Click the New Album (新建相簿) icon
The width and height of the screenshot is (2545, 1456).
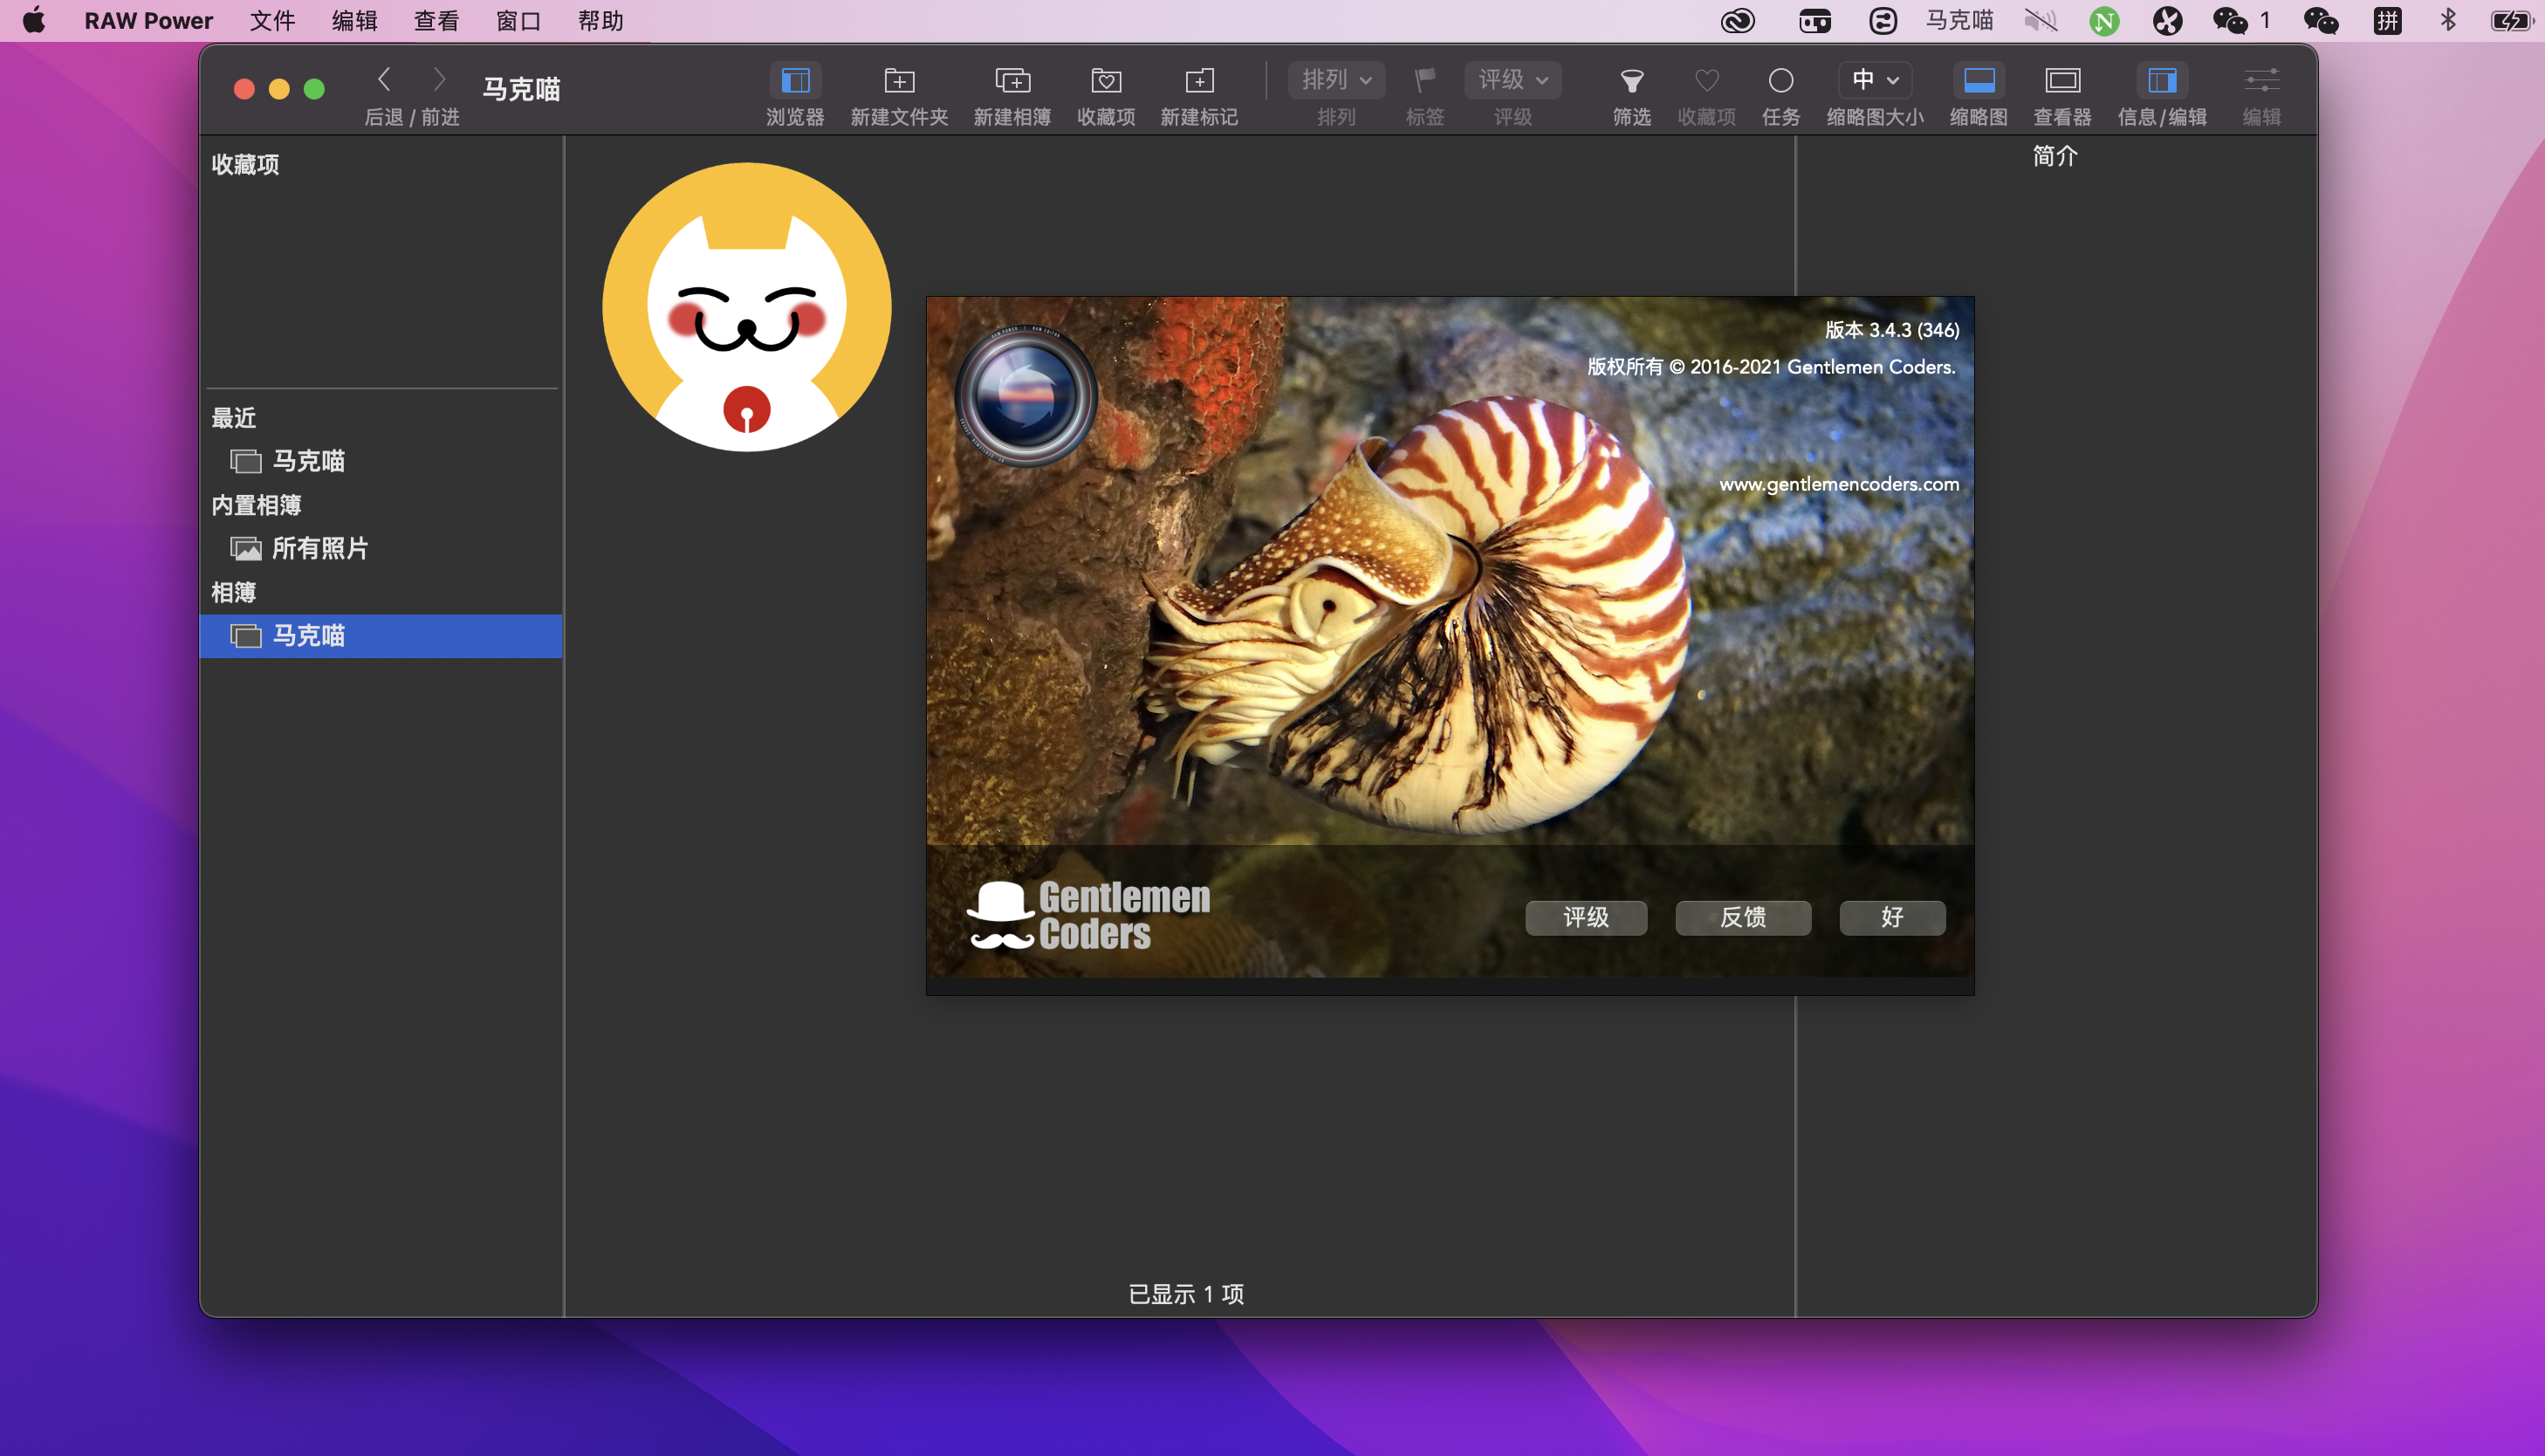1012,80
